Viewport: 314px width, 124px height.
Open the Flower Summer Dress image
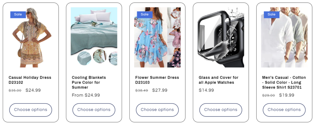(x=157, y=37)
